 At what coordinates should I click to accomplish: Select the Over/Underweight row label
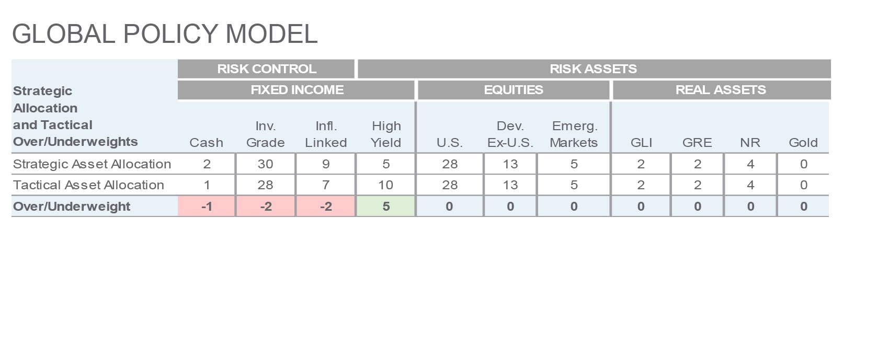[72, 207]
